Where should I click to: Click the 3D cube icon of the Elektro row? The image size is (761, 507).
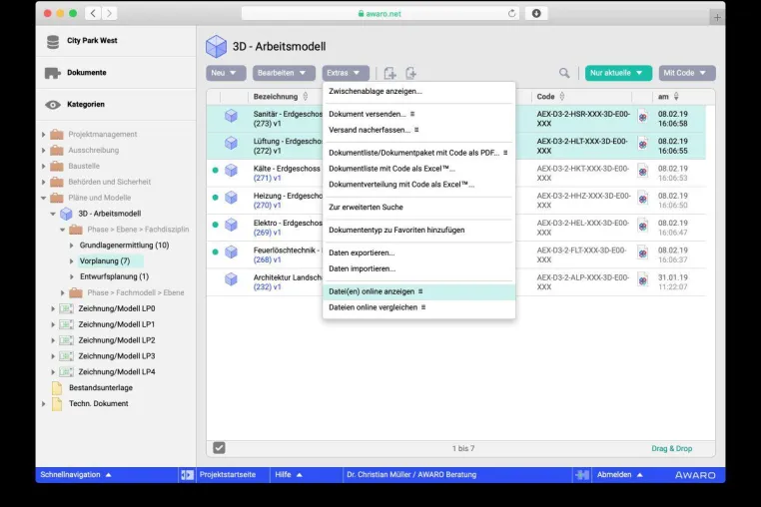[231, 225]
